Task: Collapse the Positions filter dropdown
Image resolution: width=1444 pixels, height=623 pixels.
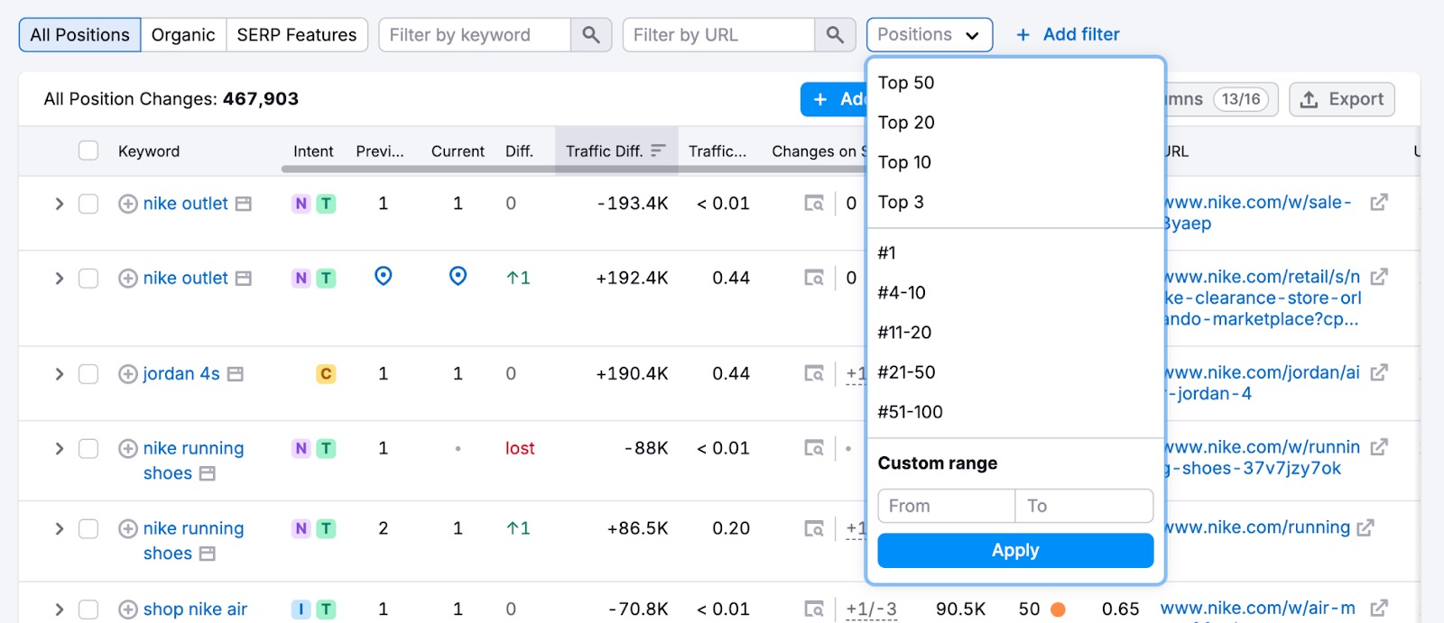Action: tap(929, 35)
